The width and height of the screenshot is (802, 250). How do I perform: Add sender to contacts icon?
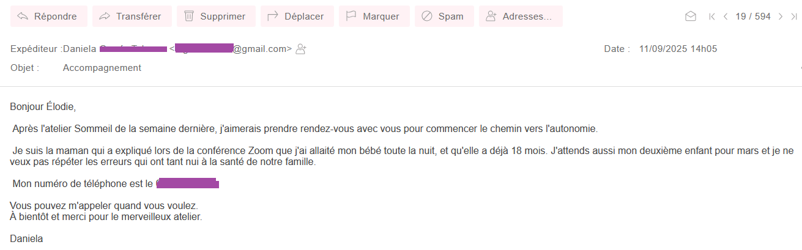[x=300, y=49]
